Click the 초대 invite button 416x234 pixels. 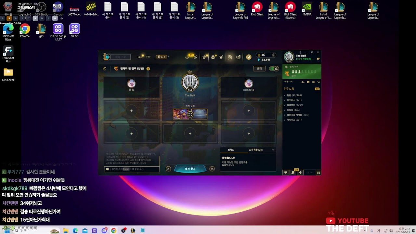pyautogui.click(x=259, y=69)
